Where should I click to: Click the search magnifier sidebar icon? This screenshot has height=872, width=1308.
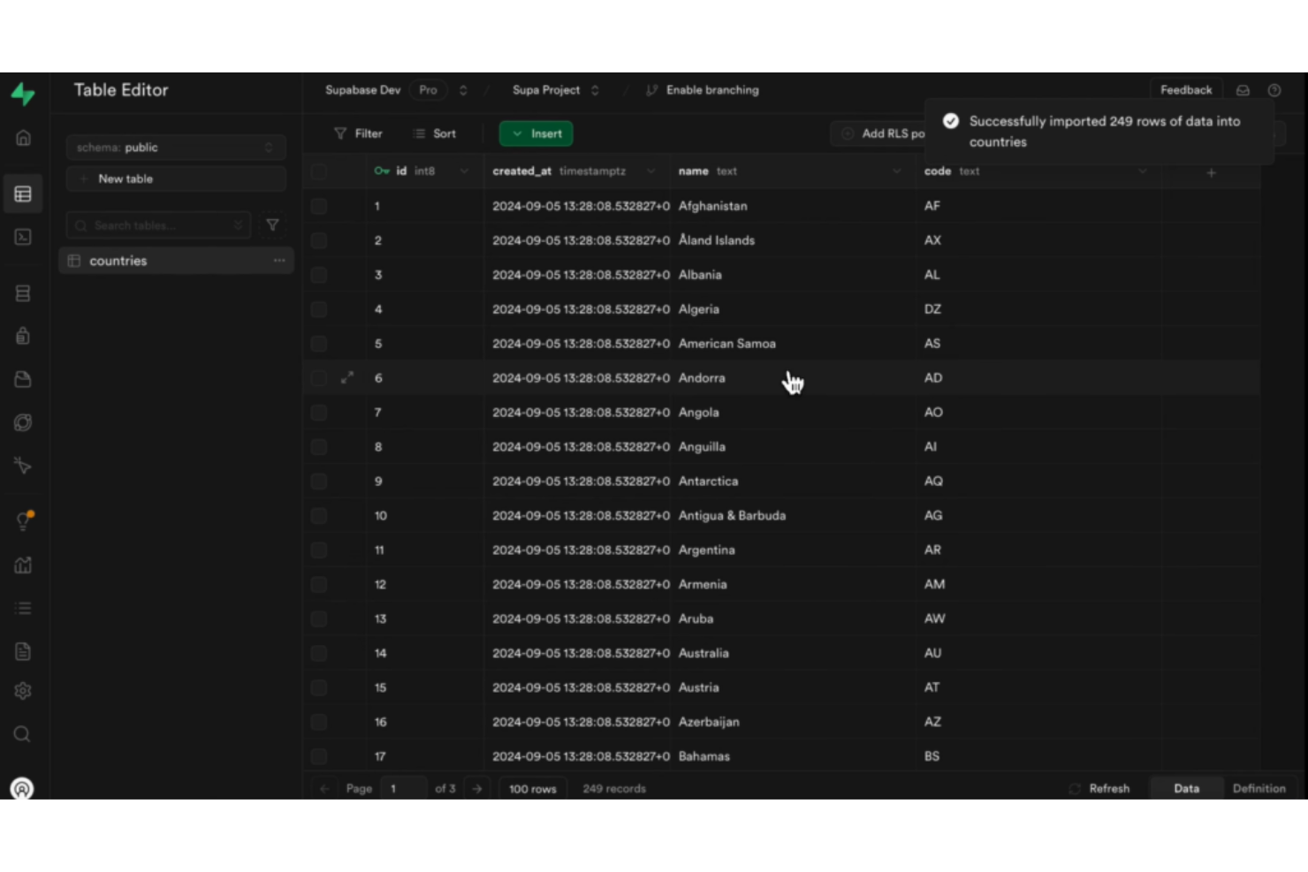(23, 734)
